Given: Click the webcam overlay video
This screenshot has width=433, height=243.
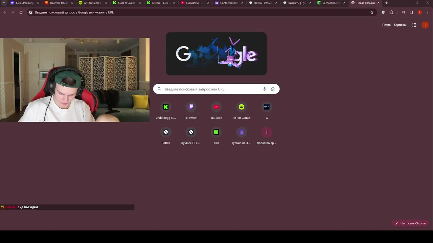Looking at the screenshot, I should 75,80.
